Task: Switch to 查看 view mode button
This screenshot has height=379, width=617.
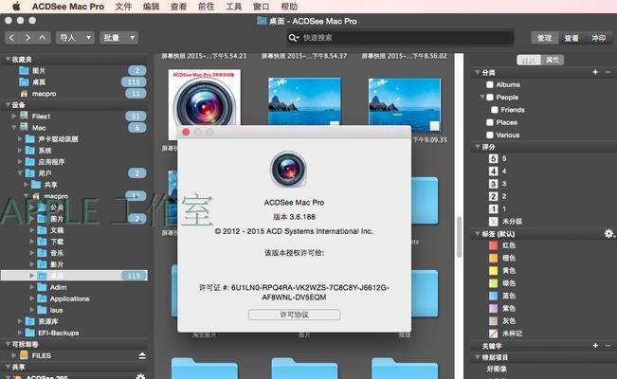Action: pyautogui.click(x=572, y=38)
